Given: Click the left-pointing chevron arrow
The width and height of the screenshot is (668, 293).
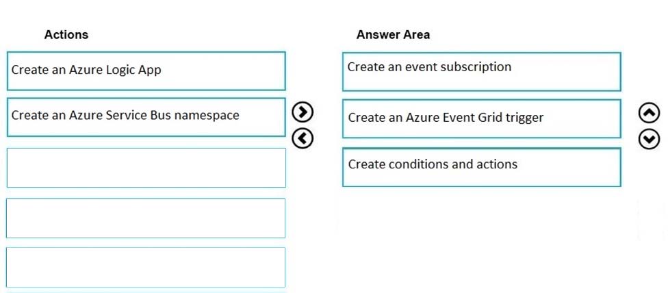Looking at the screenshot, I should pos(303,138).
